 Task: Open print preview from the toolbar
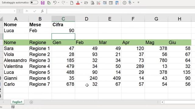(x=92, y=3)
